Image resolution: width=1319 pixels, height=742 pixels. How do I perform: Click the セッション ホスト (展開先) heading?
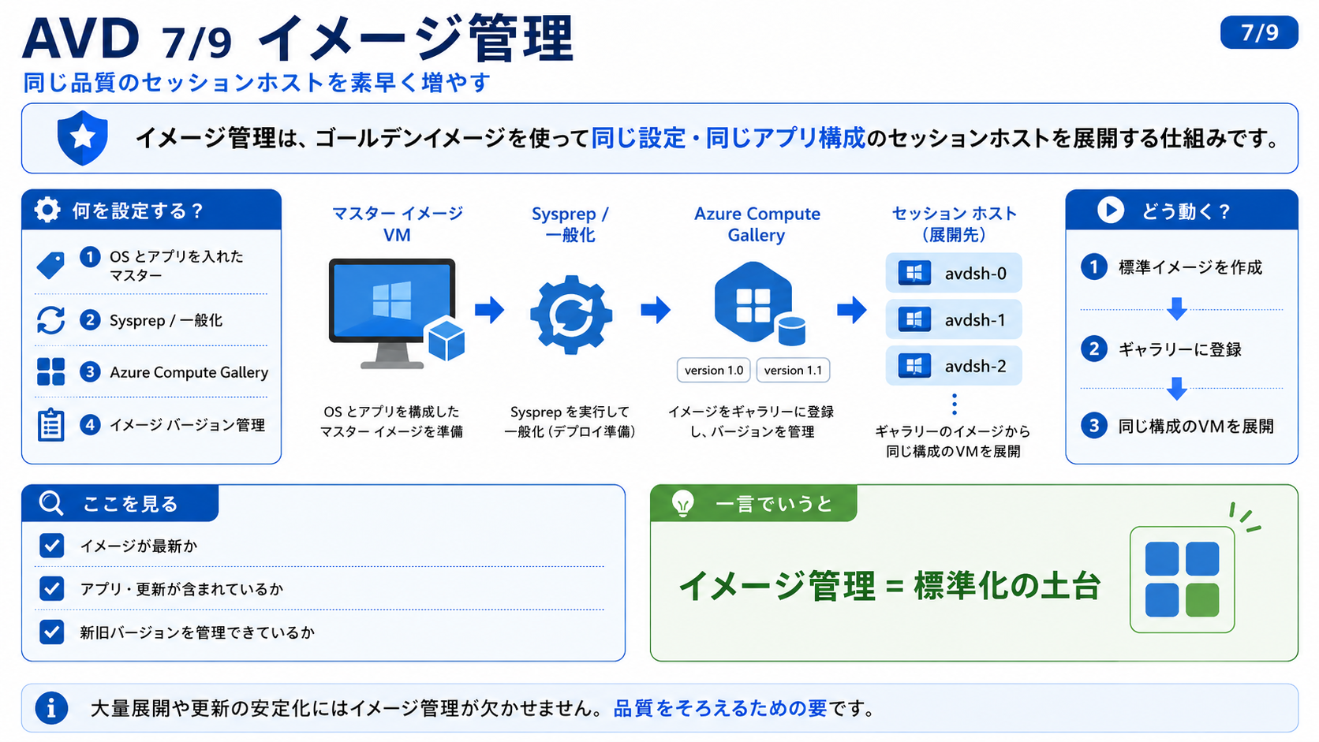[x=954, y=224]
